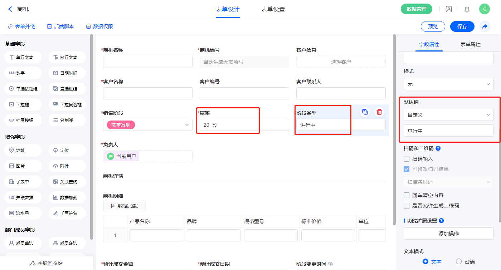The image size is (501, 270).
Task: Expand the 格式 dropdown
Action: (x=448, y=84)
